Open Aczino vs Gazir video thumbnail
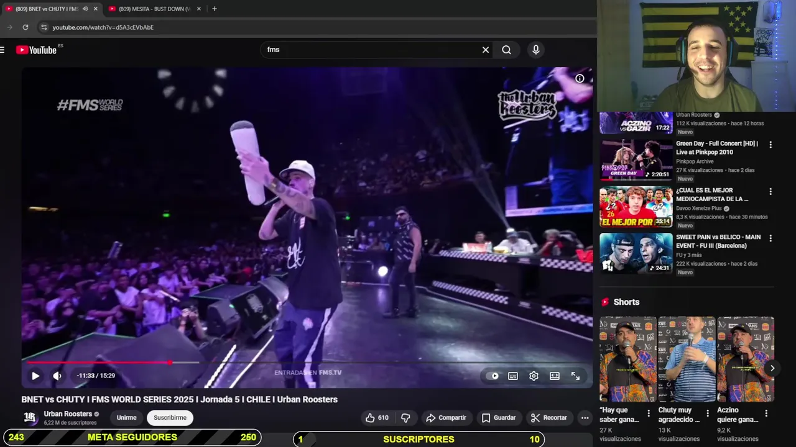The image size is (796, 447). (636, 123)
